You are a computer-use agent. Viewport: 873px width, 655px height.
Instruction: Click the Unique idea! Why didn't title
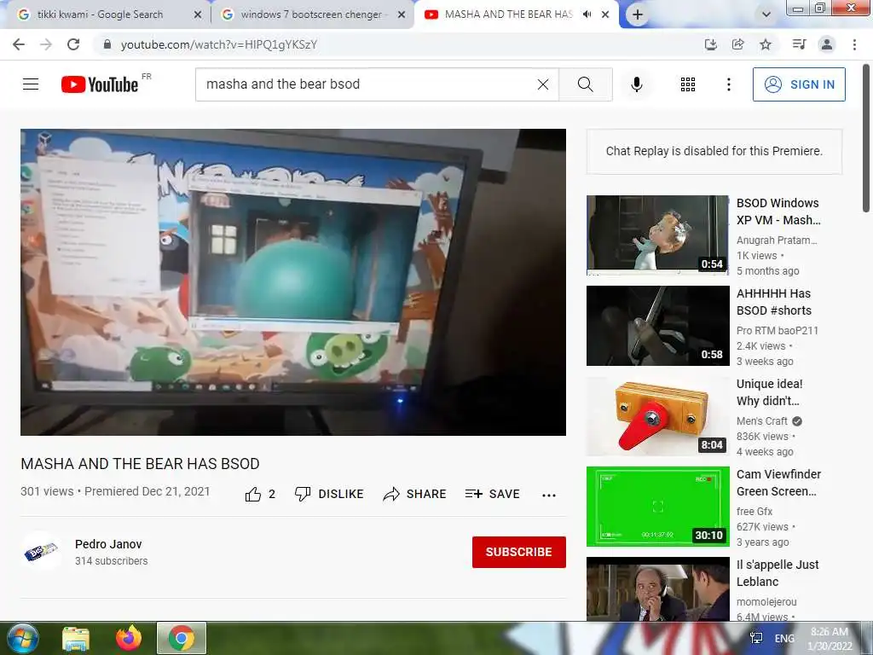770,392
